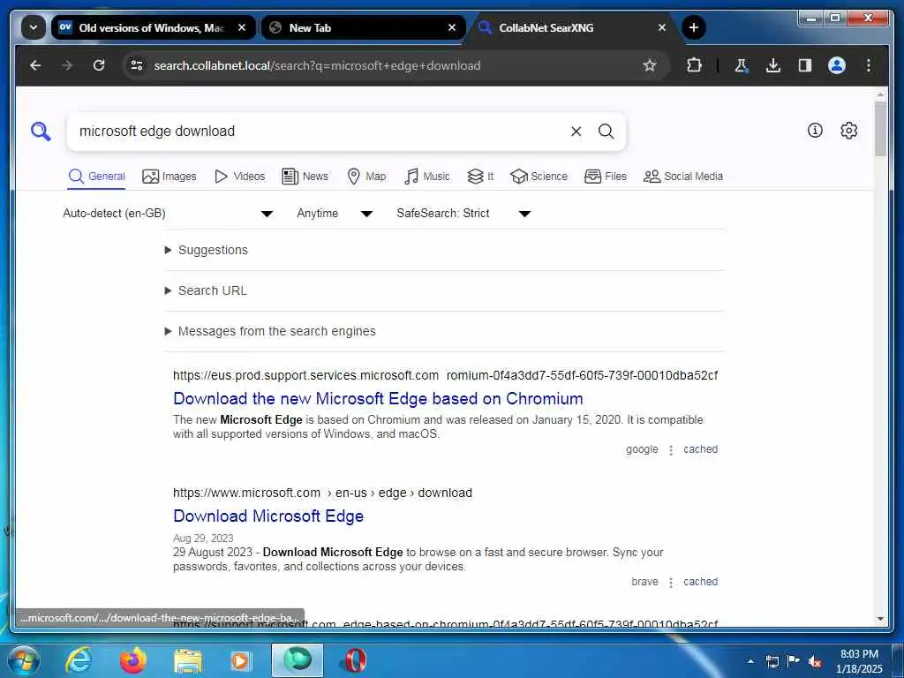Image resolution: width=904 pixels, height=678 pixels.
Task: Launch Internet Explorer from taskbar
Action: (x=78, y=660)
